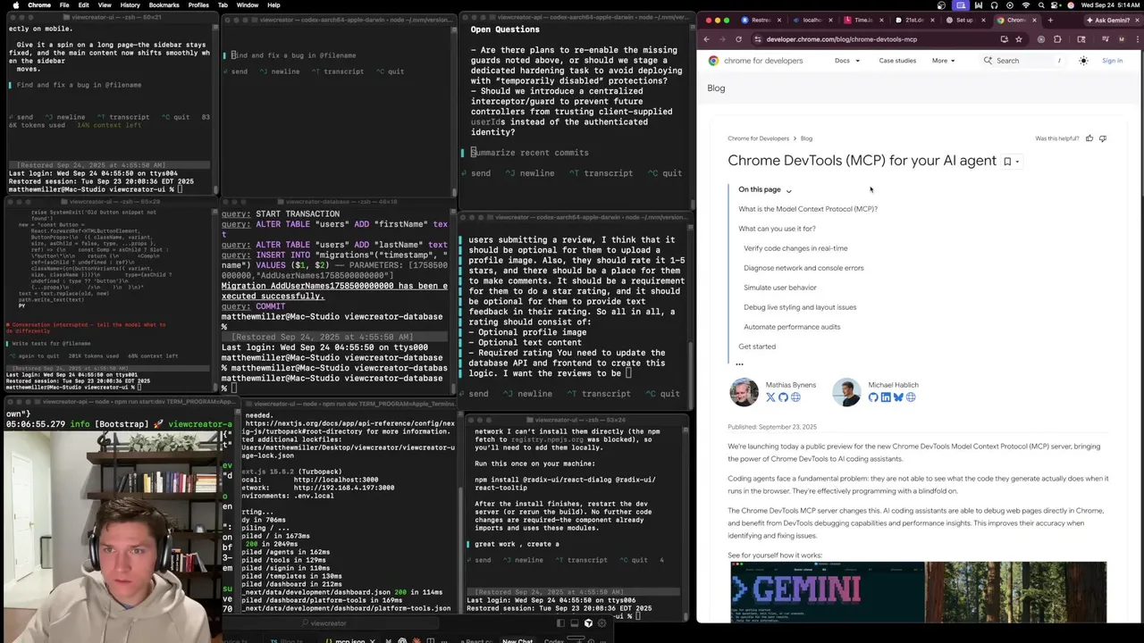
Task: Click the site info icon in address bar
Action: click(757, 39)
